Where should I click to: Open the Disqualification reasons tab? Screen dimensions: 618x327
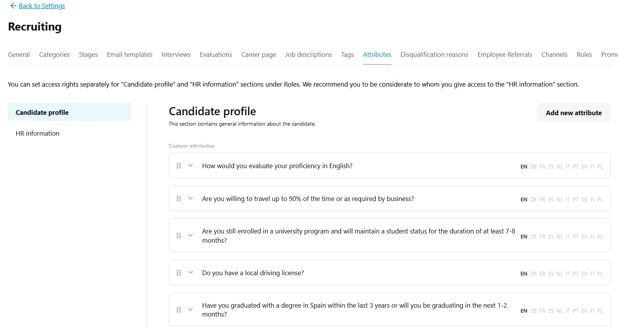pyautogui.click(x=434, y=54)
